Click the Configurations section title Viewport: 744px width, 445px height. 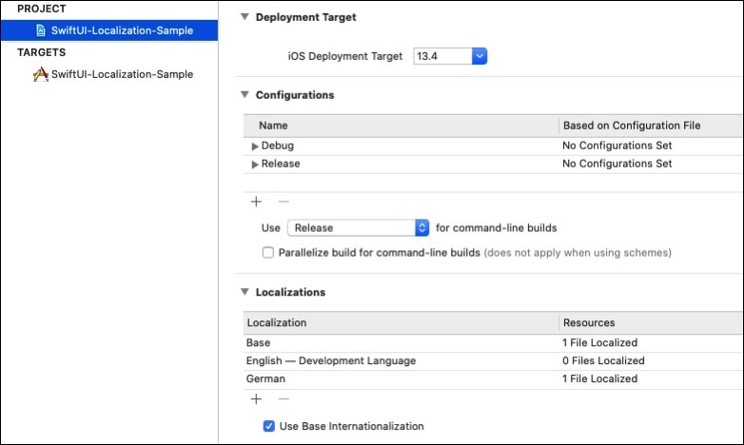295,95
